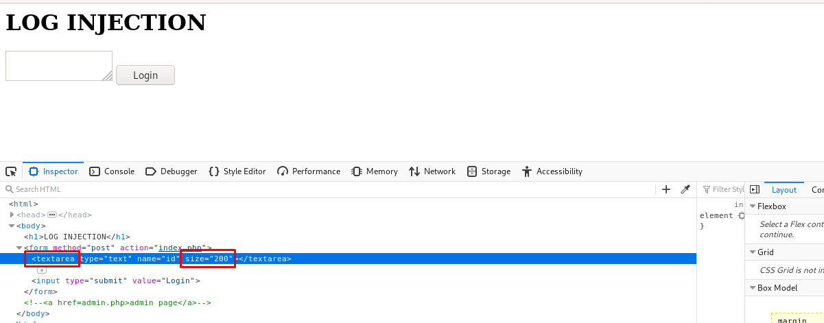Collapse the Box Model section

[753, 288]
